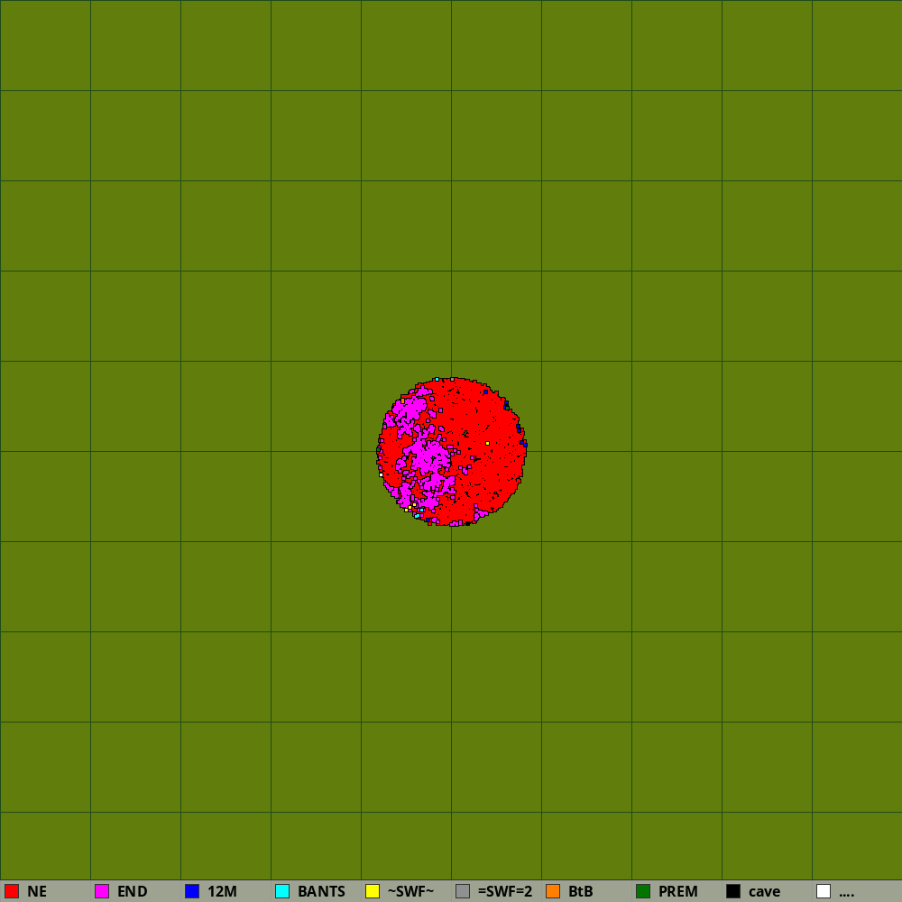Select the yellow ~SWF~ legend swatch
902x902 pixels.
pyautogui.click(x=373, y=891)
